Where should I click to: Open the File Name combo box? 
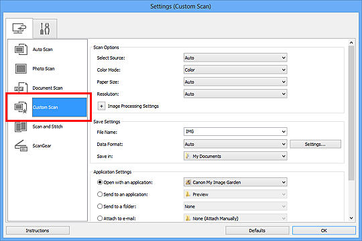coord(284,132)
